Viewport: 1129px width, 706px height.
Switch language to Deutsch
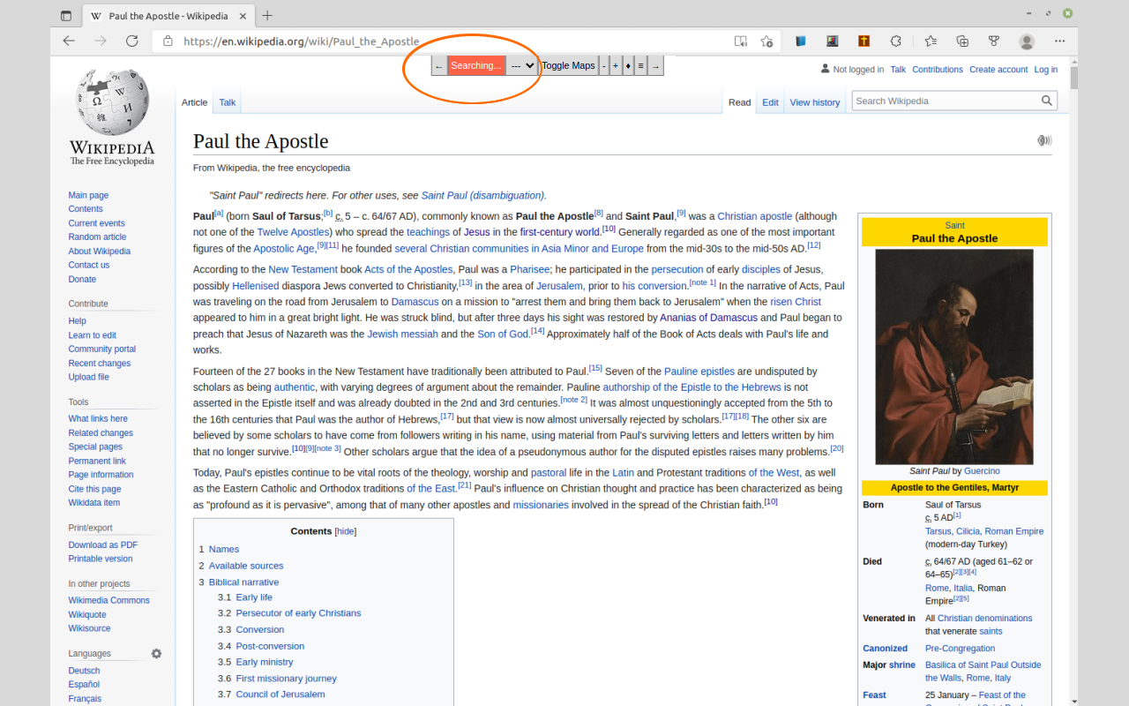[x=85, y=671]
